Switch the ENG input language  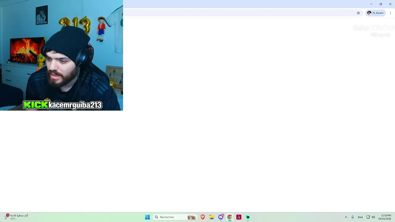(360, 217)
